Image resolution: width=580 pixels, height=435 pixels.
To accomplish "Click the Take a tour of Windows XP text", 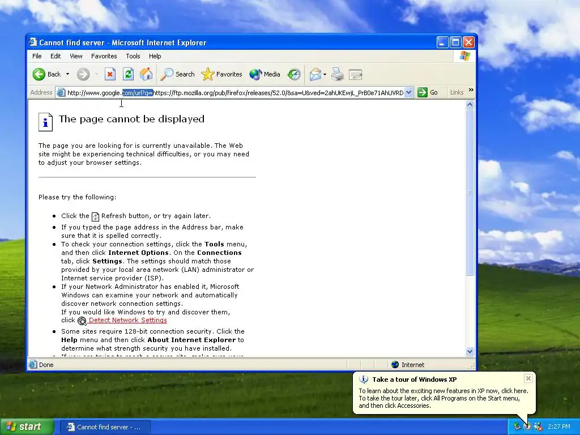I will coord(414,379).
